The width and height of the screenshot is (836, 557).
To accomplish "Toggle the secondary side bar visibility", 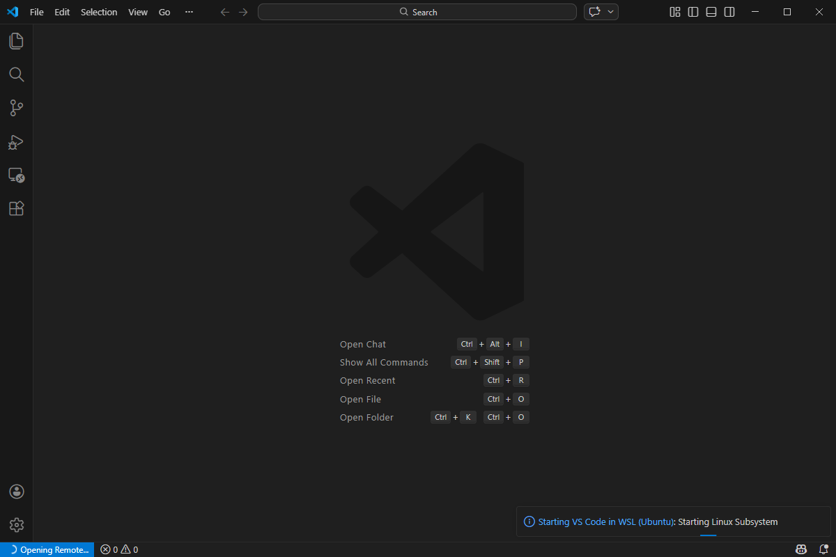I will (729, 12).
